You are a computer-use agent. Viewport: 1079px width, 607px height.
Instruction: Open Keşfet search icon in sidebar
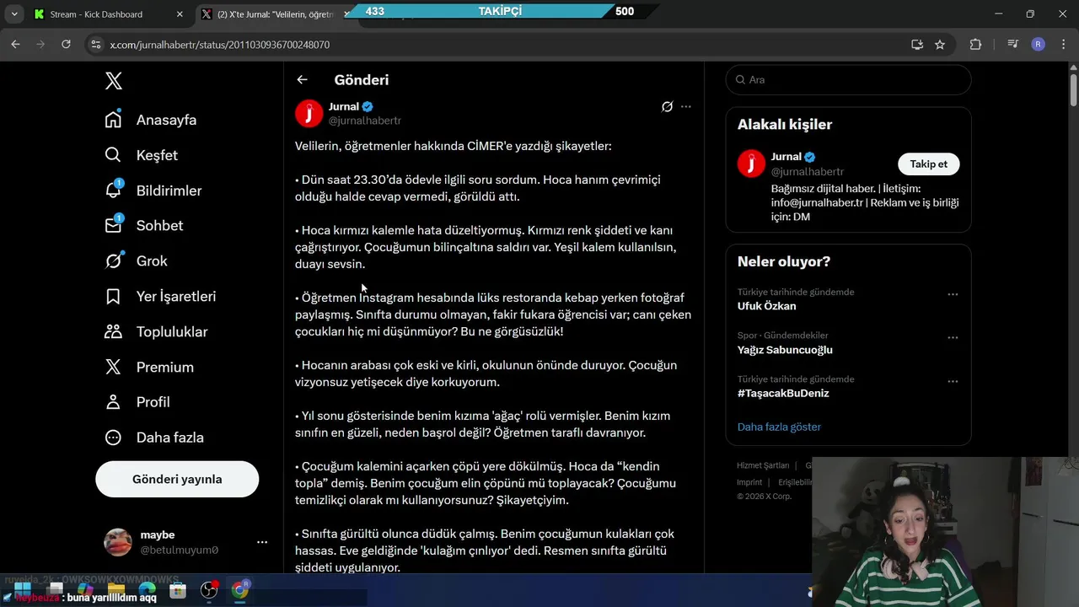pyautogui.click(x=113, y=155)
